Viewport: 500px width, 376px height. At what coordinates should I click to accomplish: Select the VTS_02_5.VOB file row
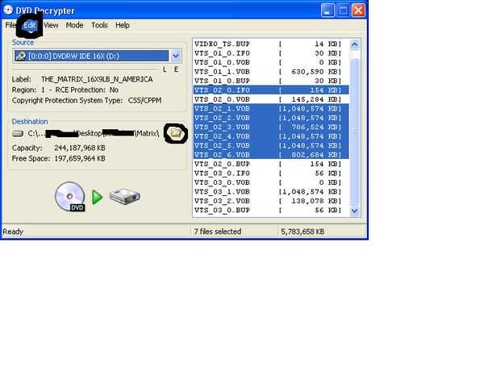point(271,145)
